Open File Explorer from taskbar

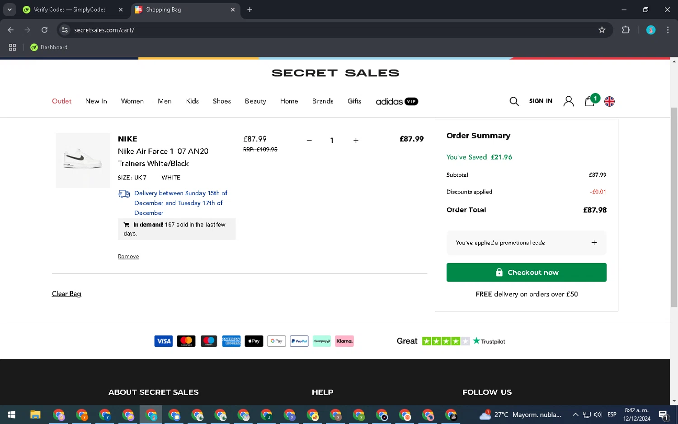35,415
